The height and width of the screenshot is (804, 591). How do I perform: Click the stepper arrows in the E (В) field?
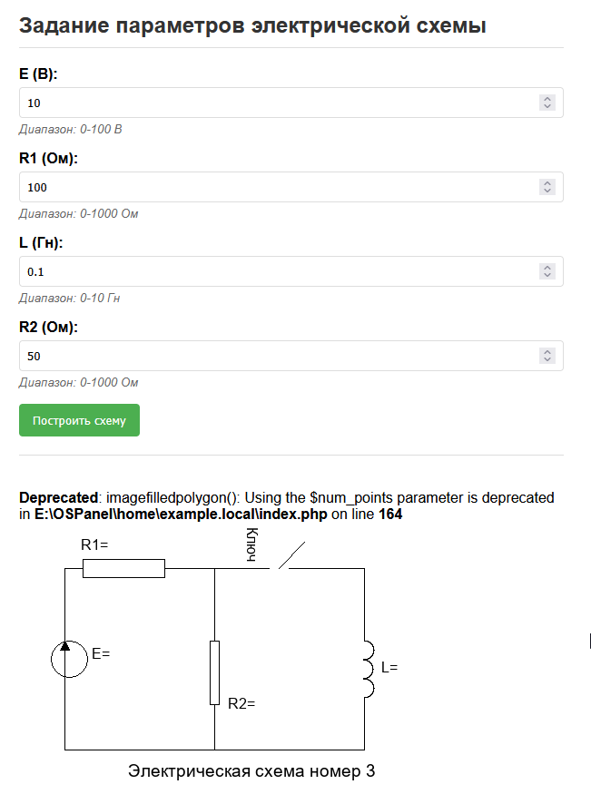pos(547,103)
